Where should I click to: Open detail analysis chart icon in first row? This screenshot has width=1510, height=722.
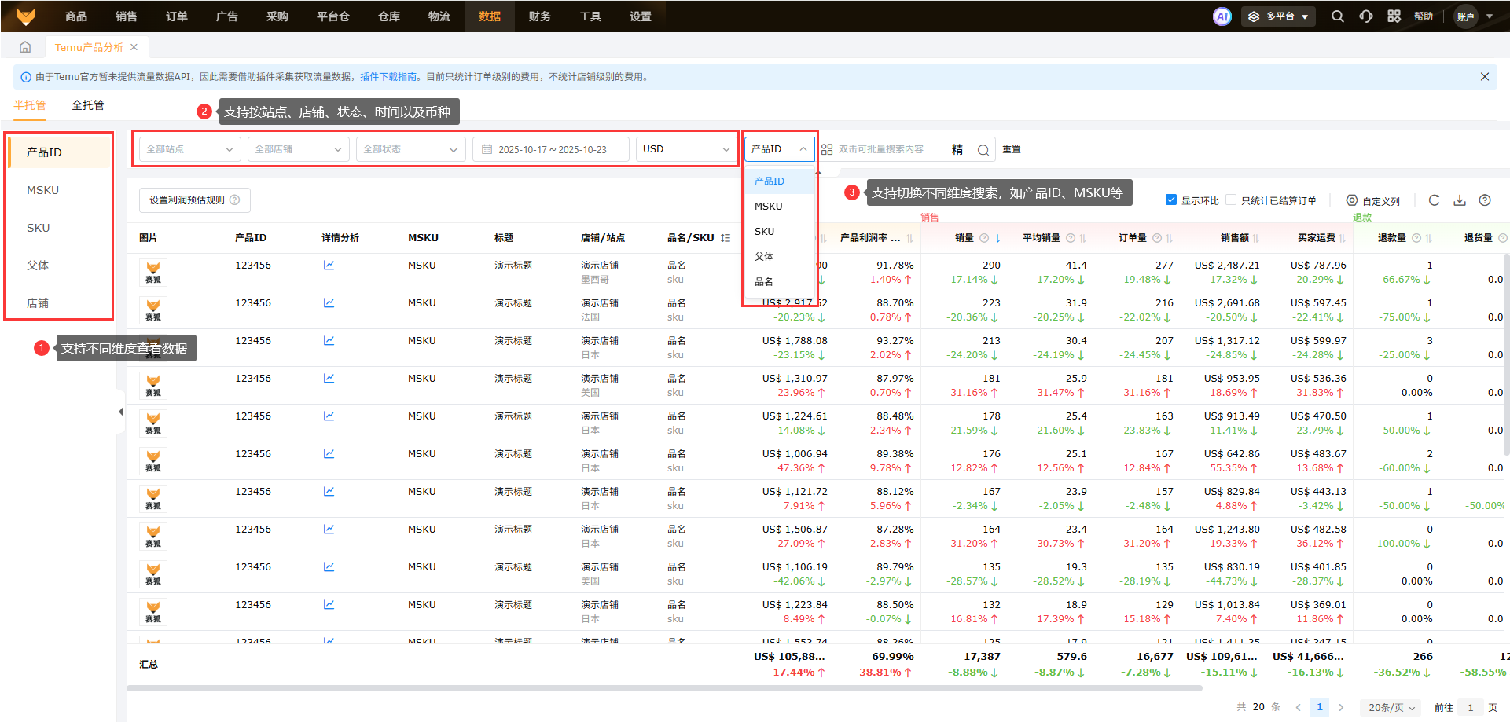329,266
